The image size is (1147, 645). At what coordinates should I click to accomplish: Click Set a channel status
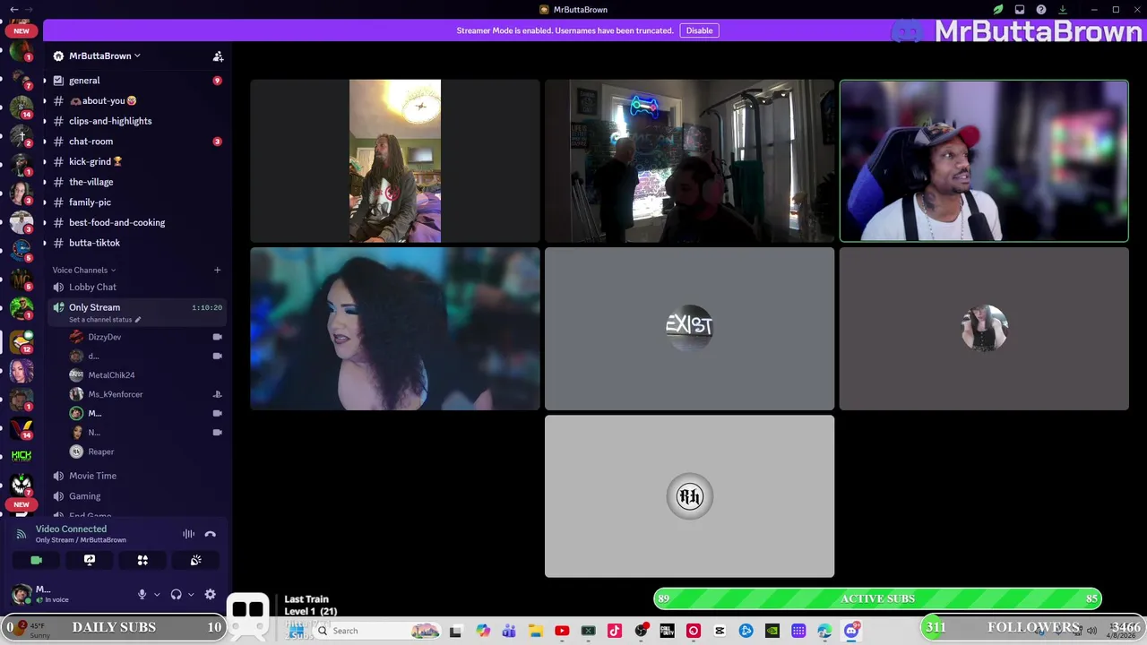pyautogui.click(x=104, y=320)
